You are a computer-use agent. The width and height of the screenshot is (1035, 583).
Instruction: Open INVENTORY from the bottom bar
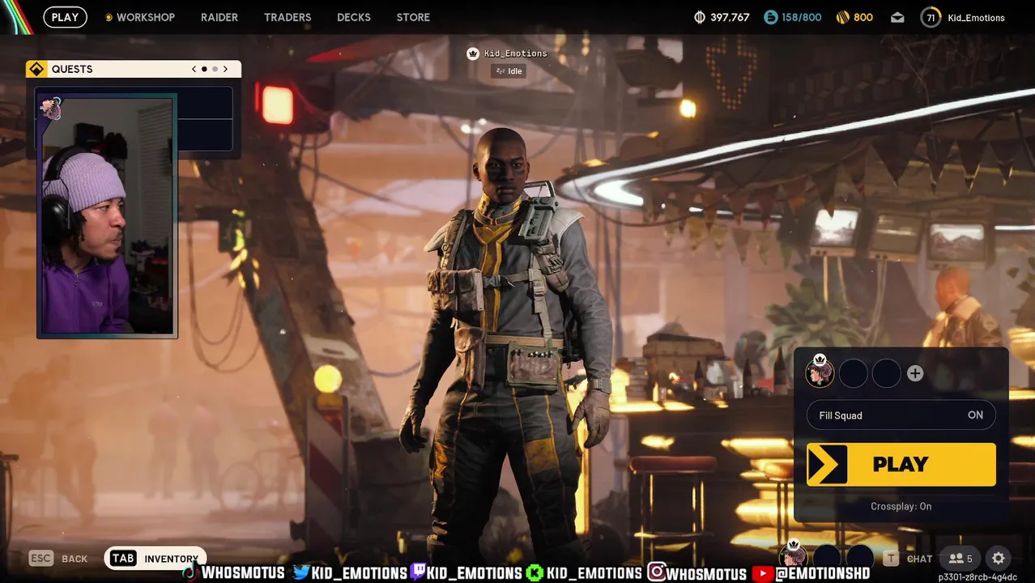171,559
